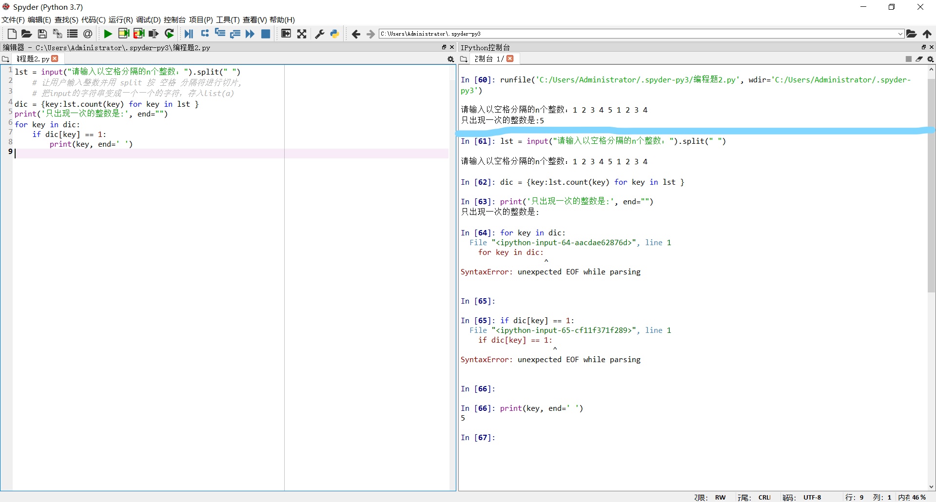Image resolution: width=936 pixels, height=502 pixels.
Task: Change to parent directory
Action: coord(927,34)
